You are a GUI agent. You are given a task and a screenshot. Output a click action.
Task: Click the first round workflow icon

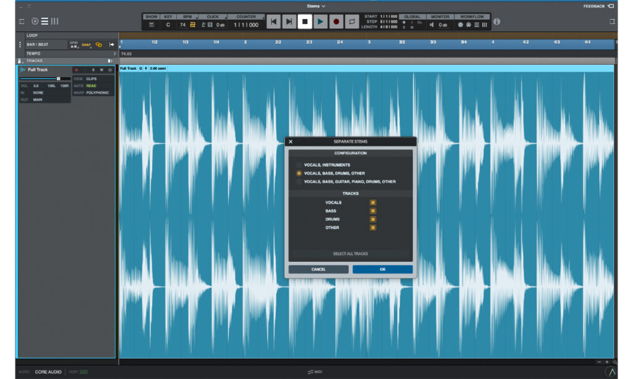[461, 25]
